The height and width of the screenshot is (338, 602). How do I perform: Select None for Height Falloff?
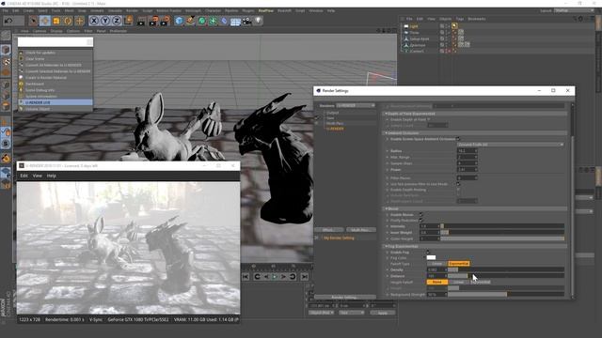click(436, 282)
